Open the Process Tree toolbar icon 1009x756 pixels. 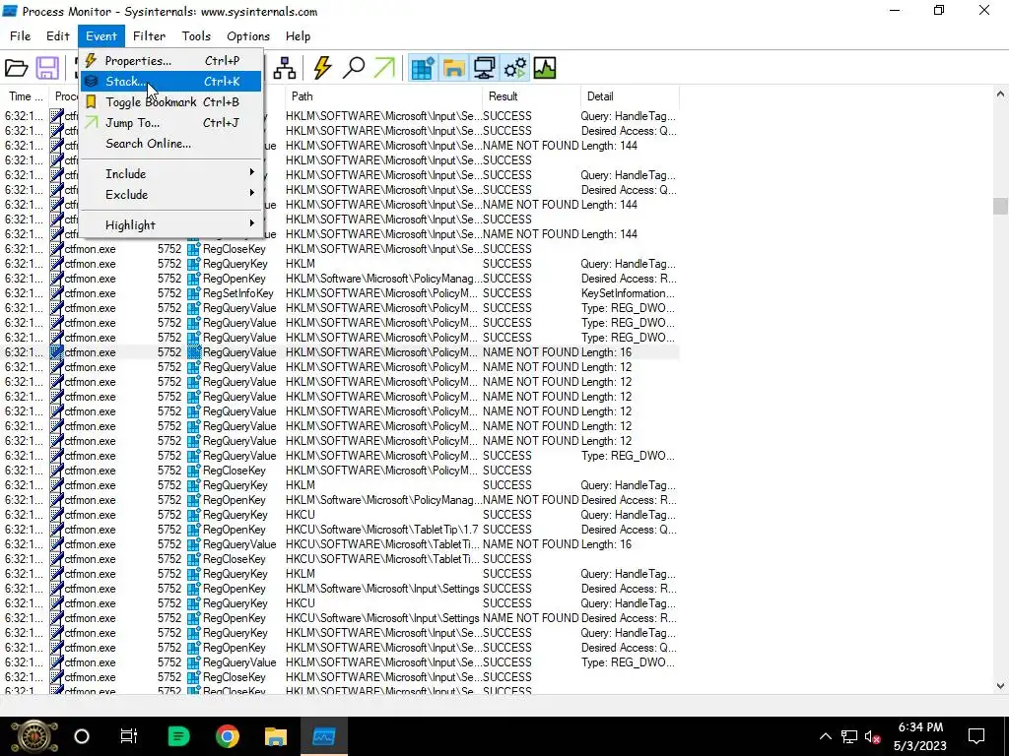pyautogui.click(x=285, y=68)
